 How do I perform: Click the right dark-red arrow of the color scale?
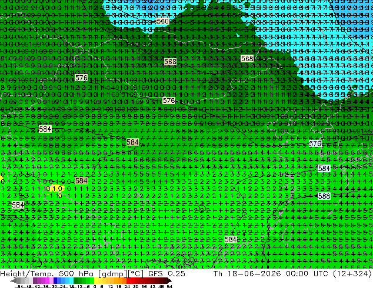point(169,281)
